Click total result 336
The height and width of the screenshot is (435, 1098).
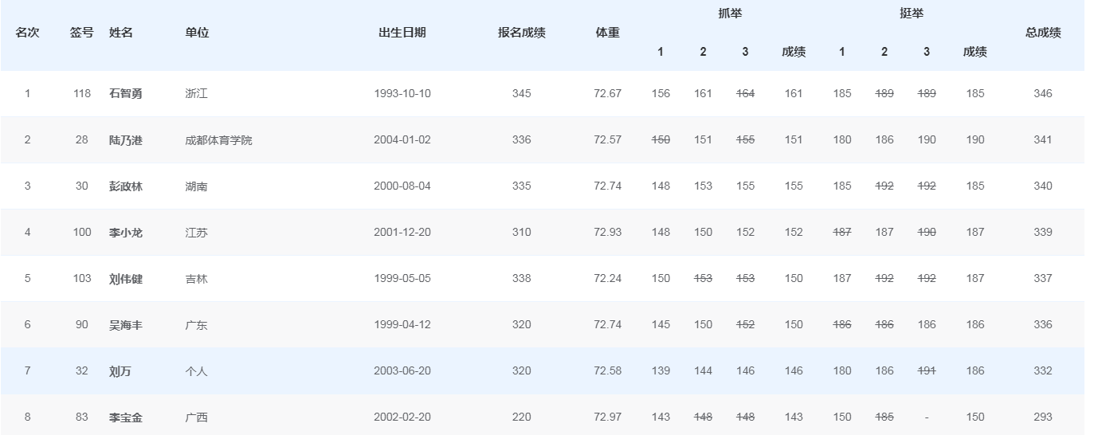1043,324
